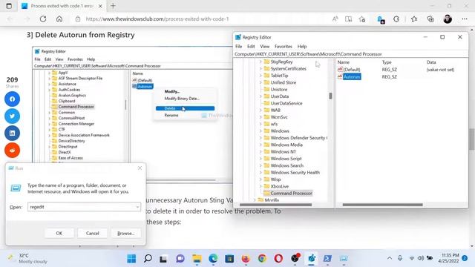The width and height of the screenshot is (475, 267).
Task: Open Windows Start menu
Action: point(131,259)
